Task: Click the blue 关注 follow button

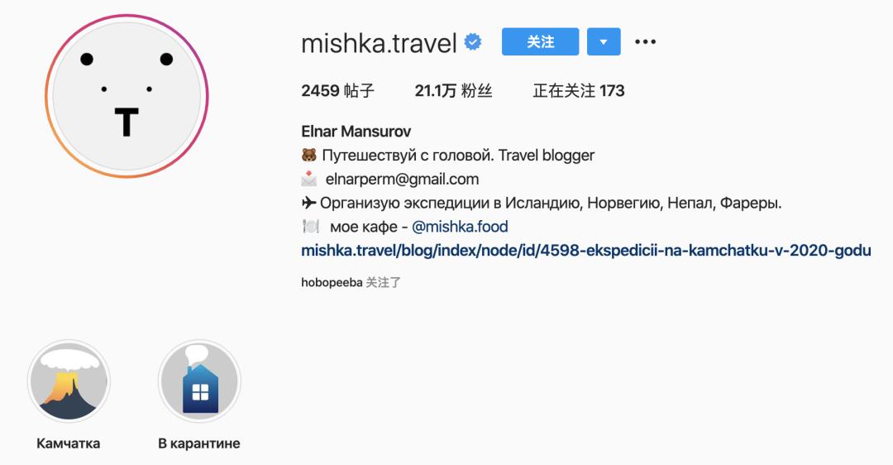Action: [540, 41]
